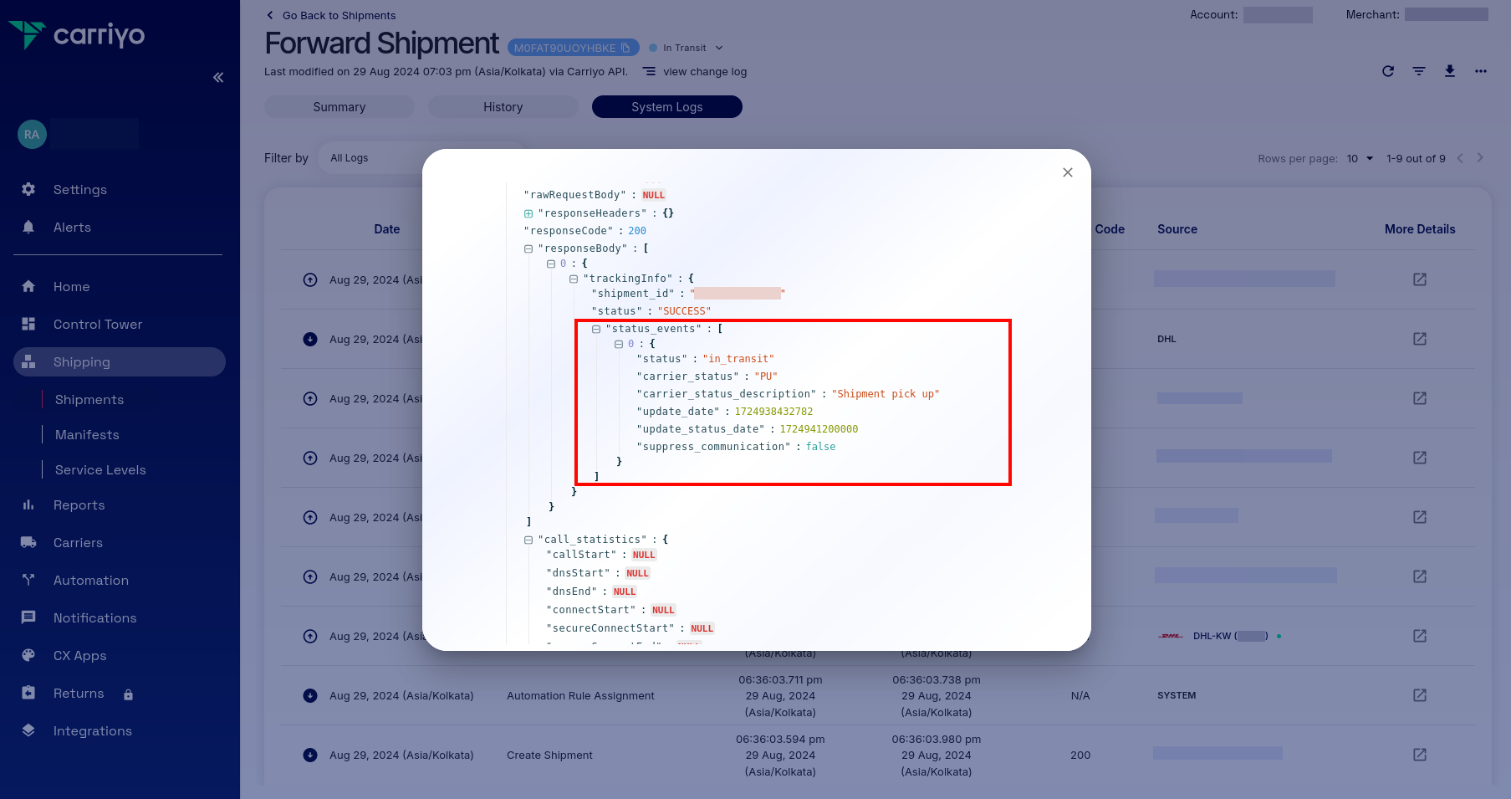The height and width of the screenshot is (799, 1511).
Task: Open the filter options for logs
Action: tap(1419, 71)
